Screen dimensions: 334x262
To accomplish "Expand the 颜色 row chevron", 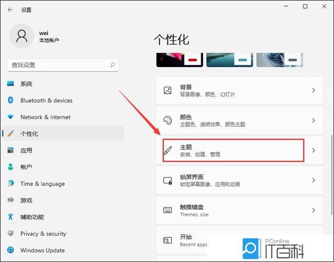I will pyautogui.click(x=314, y=120).
